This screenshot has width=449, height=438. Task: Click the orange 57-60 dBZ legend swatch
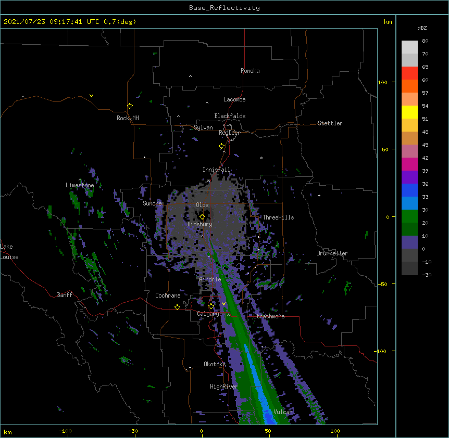409,86
